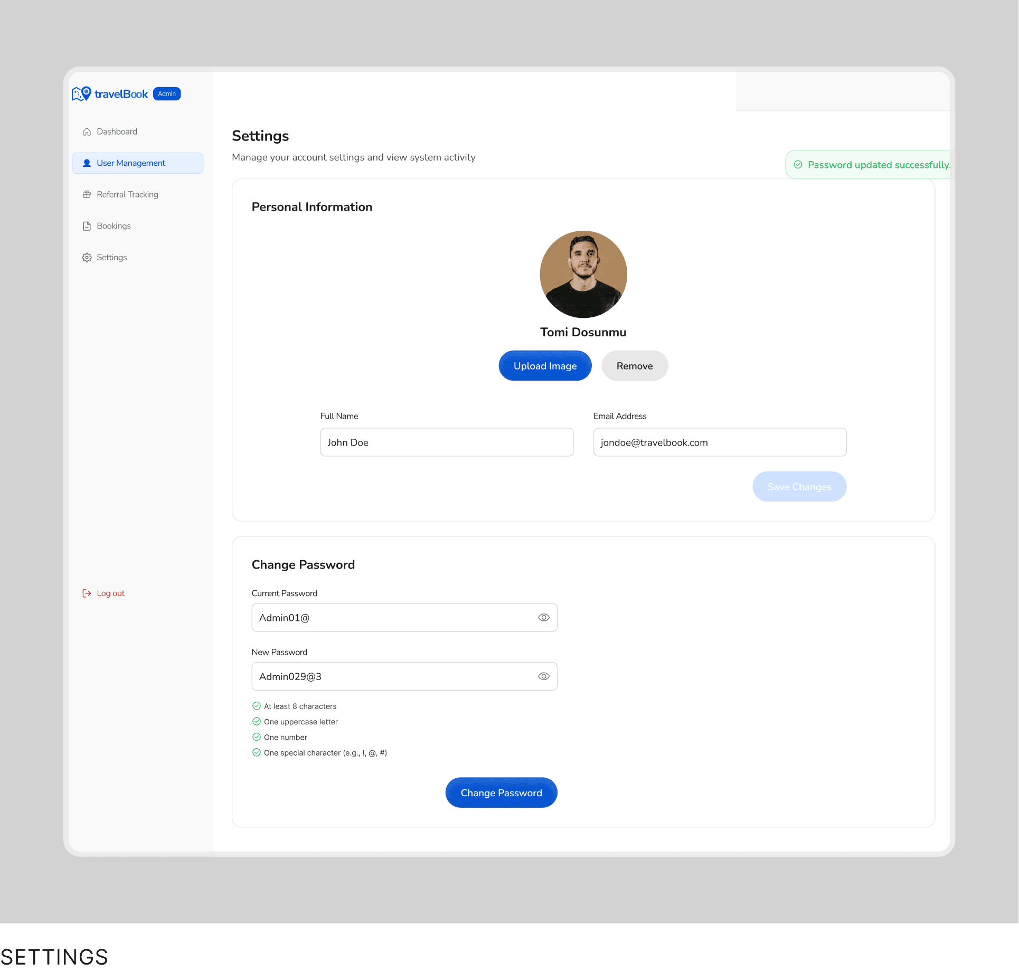Click the Settings gear icon

(87, 258)
